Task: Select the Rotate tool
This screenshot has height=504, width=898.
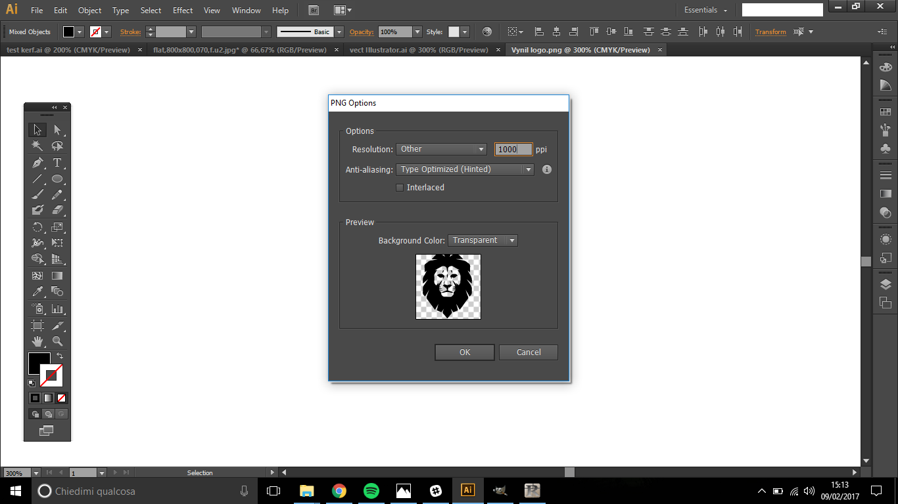Action: pos(37,227)
